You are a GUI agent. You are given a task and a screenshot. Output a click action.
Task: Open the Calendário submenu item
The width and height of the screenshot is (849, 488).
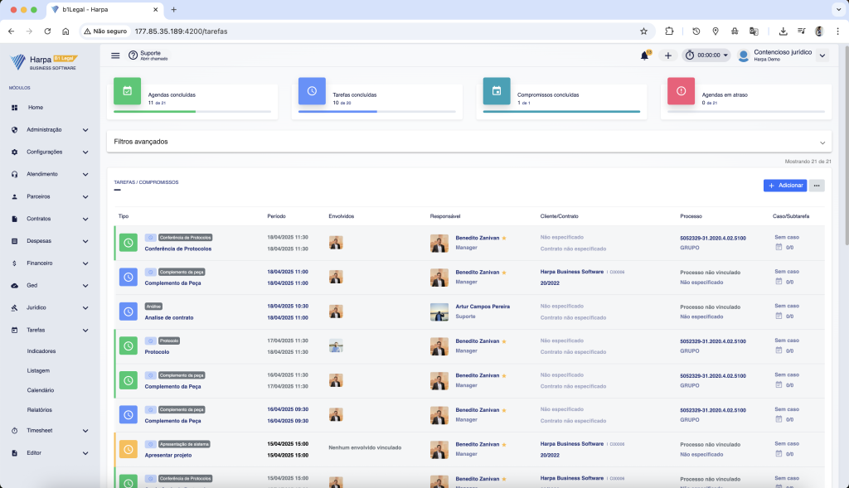[40, 390]
